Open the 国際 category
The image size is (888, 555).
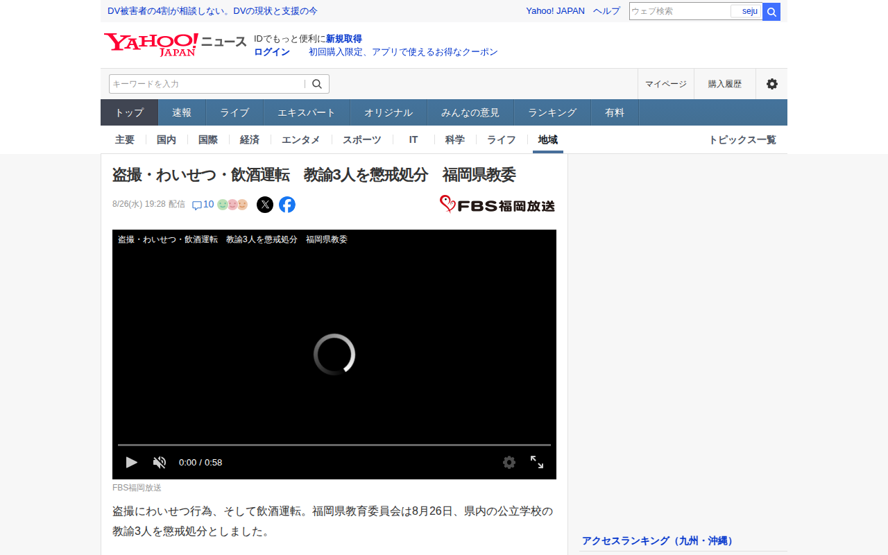tap(208, 139)
